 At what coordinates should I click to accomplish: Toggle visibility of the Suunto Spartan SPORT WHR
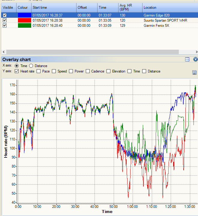(4, 20)
